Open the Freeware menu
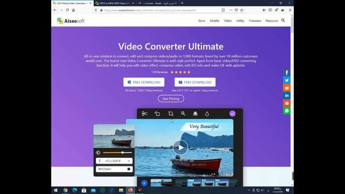Viewport: 345px width, 194px height. 255,20
